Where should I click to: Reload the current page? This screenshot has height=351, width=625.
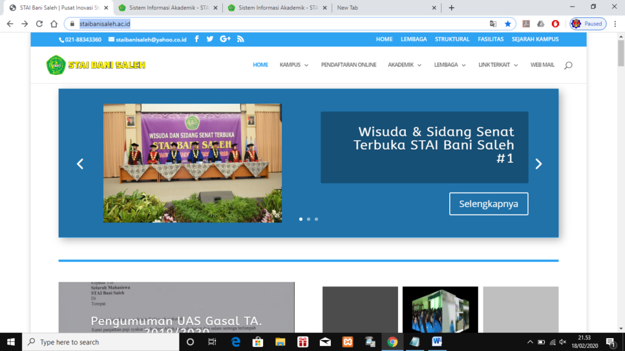(39, 24)
